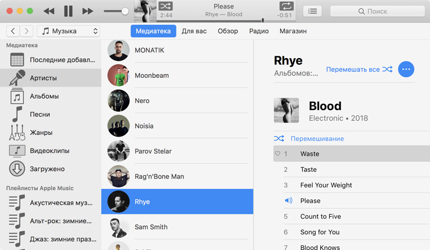Viewport: 430px width, 250px height.
Task: Toggle repeat in the now playing display
Action: tap(286, 6)
